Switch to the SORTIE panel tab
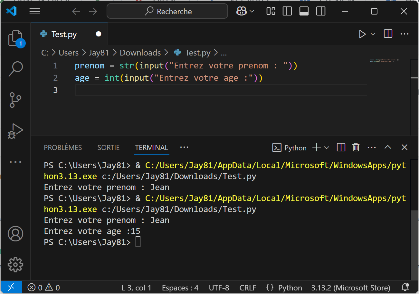The image size is (419, 294). [x=109, y=147]
